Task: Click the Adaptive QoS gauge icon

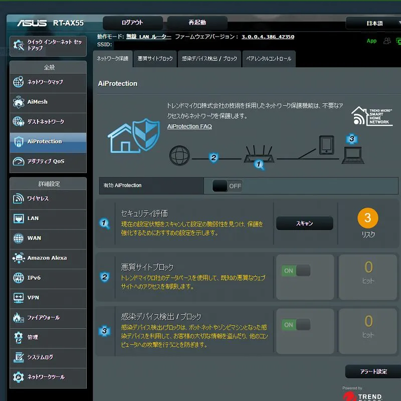Action: pos(19,161)
